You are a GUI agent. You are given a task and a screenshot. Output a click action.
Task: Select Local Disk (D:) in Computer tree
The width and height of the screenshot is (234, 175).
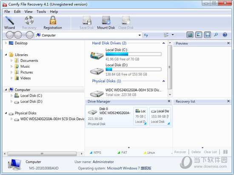pyautogui.click(x=31, y=101)
